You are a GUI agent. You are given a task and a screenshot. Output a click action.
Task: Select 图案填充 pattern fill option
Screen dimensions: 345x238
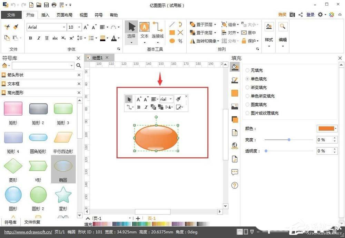pyautogui.click(x=256, y=105)
